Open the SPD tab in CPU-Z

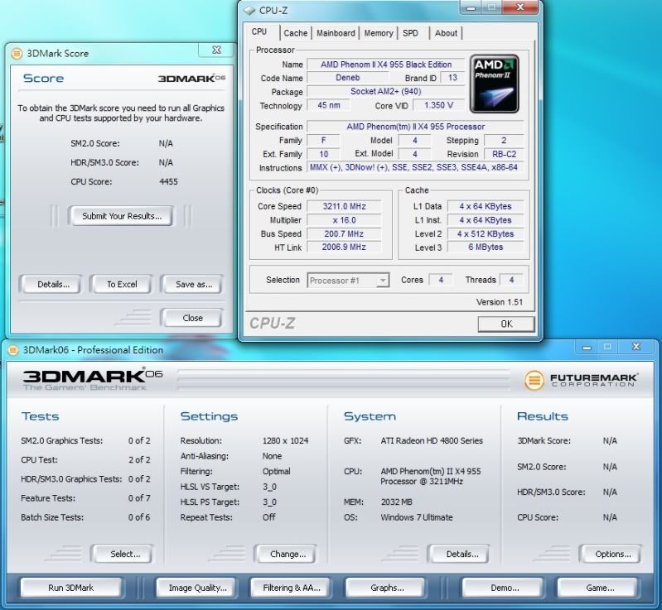[x=410, y=33]
